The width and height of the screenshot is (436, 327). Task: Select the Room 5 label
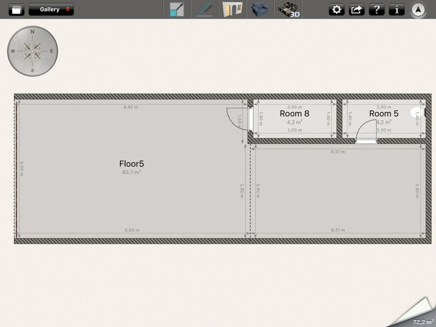(384, 114)
